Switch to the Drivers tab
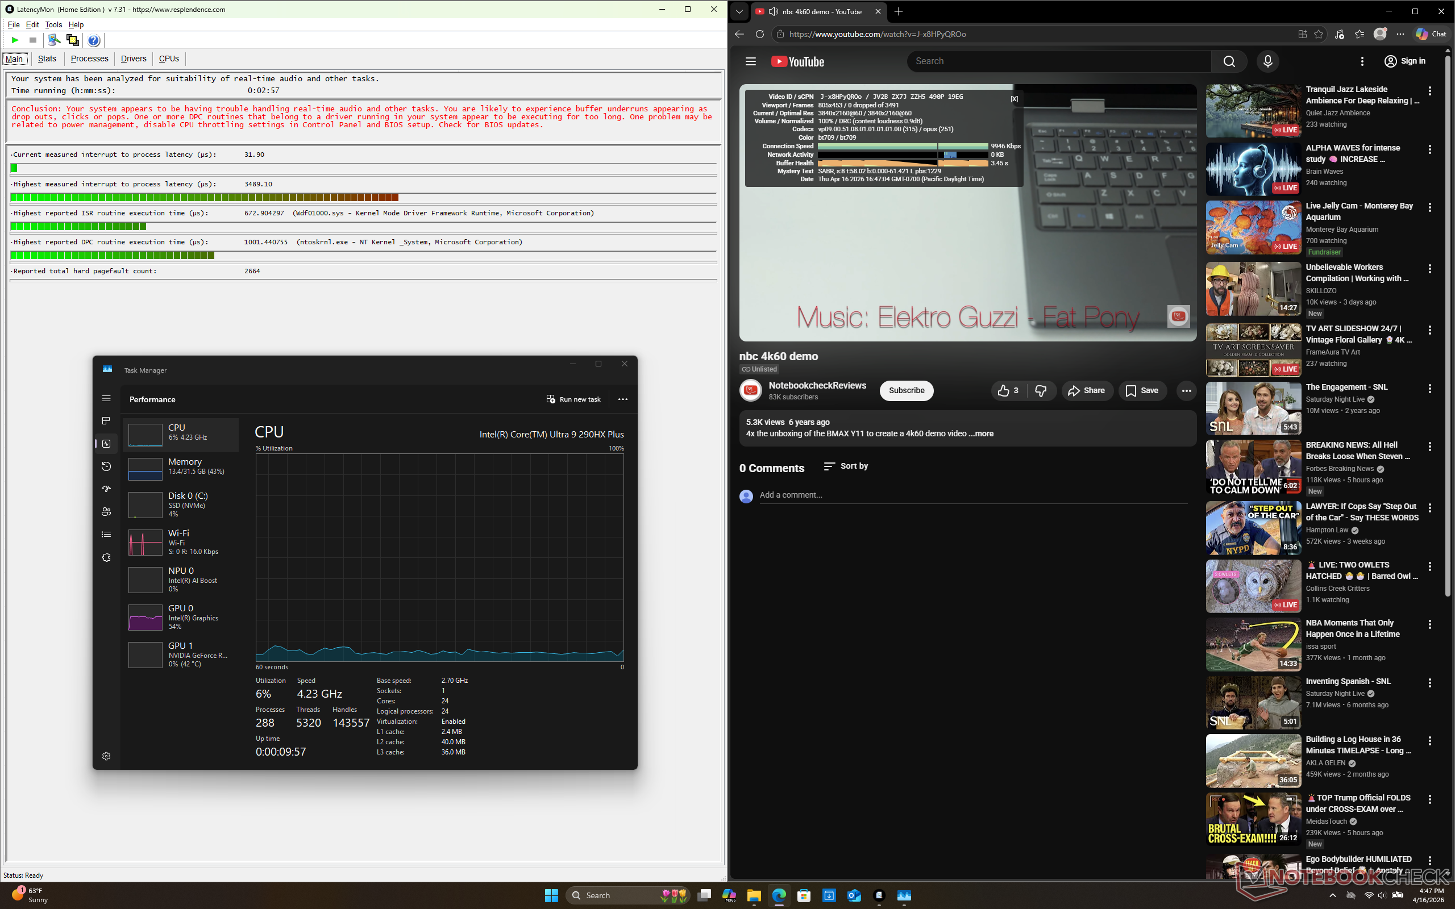The height and width of the screenshot is (909, 1455). point(134,59)
